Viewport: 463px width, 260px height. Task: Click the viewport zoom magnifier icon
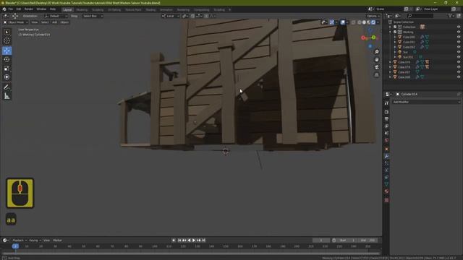(377, 52)
